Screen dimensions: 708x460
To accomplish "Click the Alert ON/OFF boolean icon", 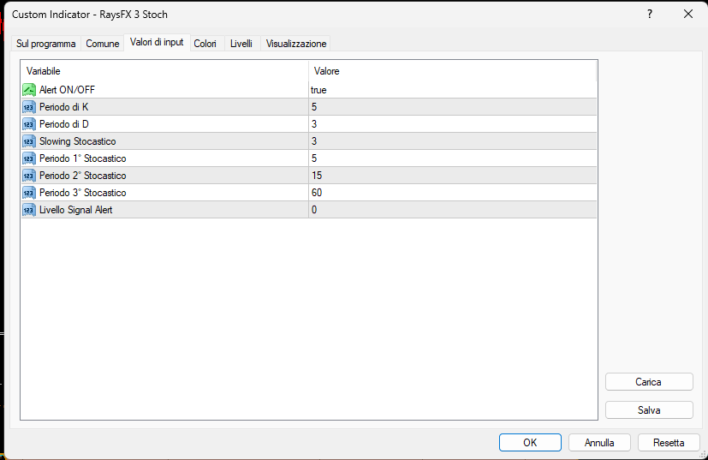I will 29,90.
